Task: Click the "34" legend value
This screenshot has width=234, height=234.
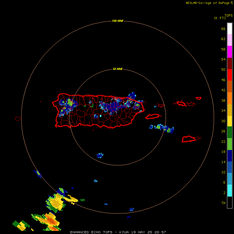Action: [223, 111]
